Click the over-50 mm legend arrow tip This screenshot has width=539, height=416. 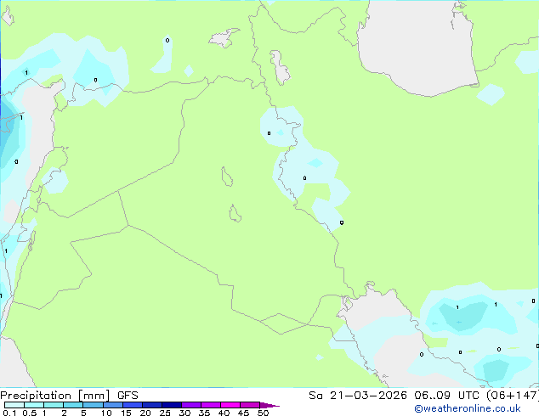point(269,405)
